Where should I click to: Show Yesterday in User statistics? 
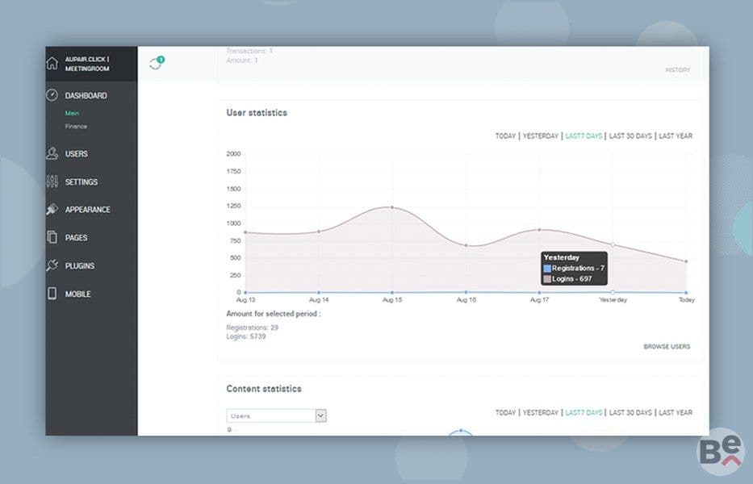pos(540,136)
